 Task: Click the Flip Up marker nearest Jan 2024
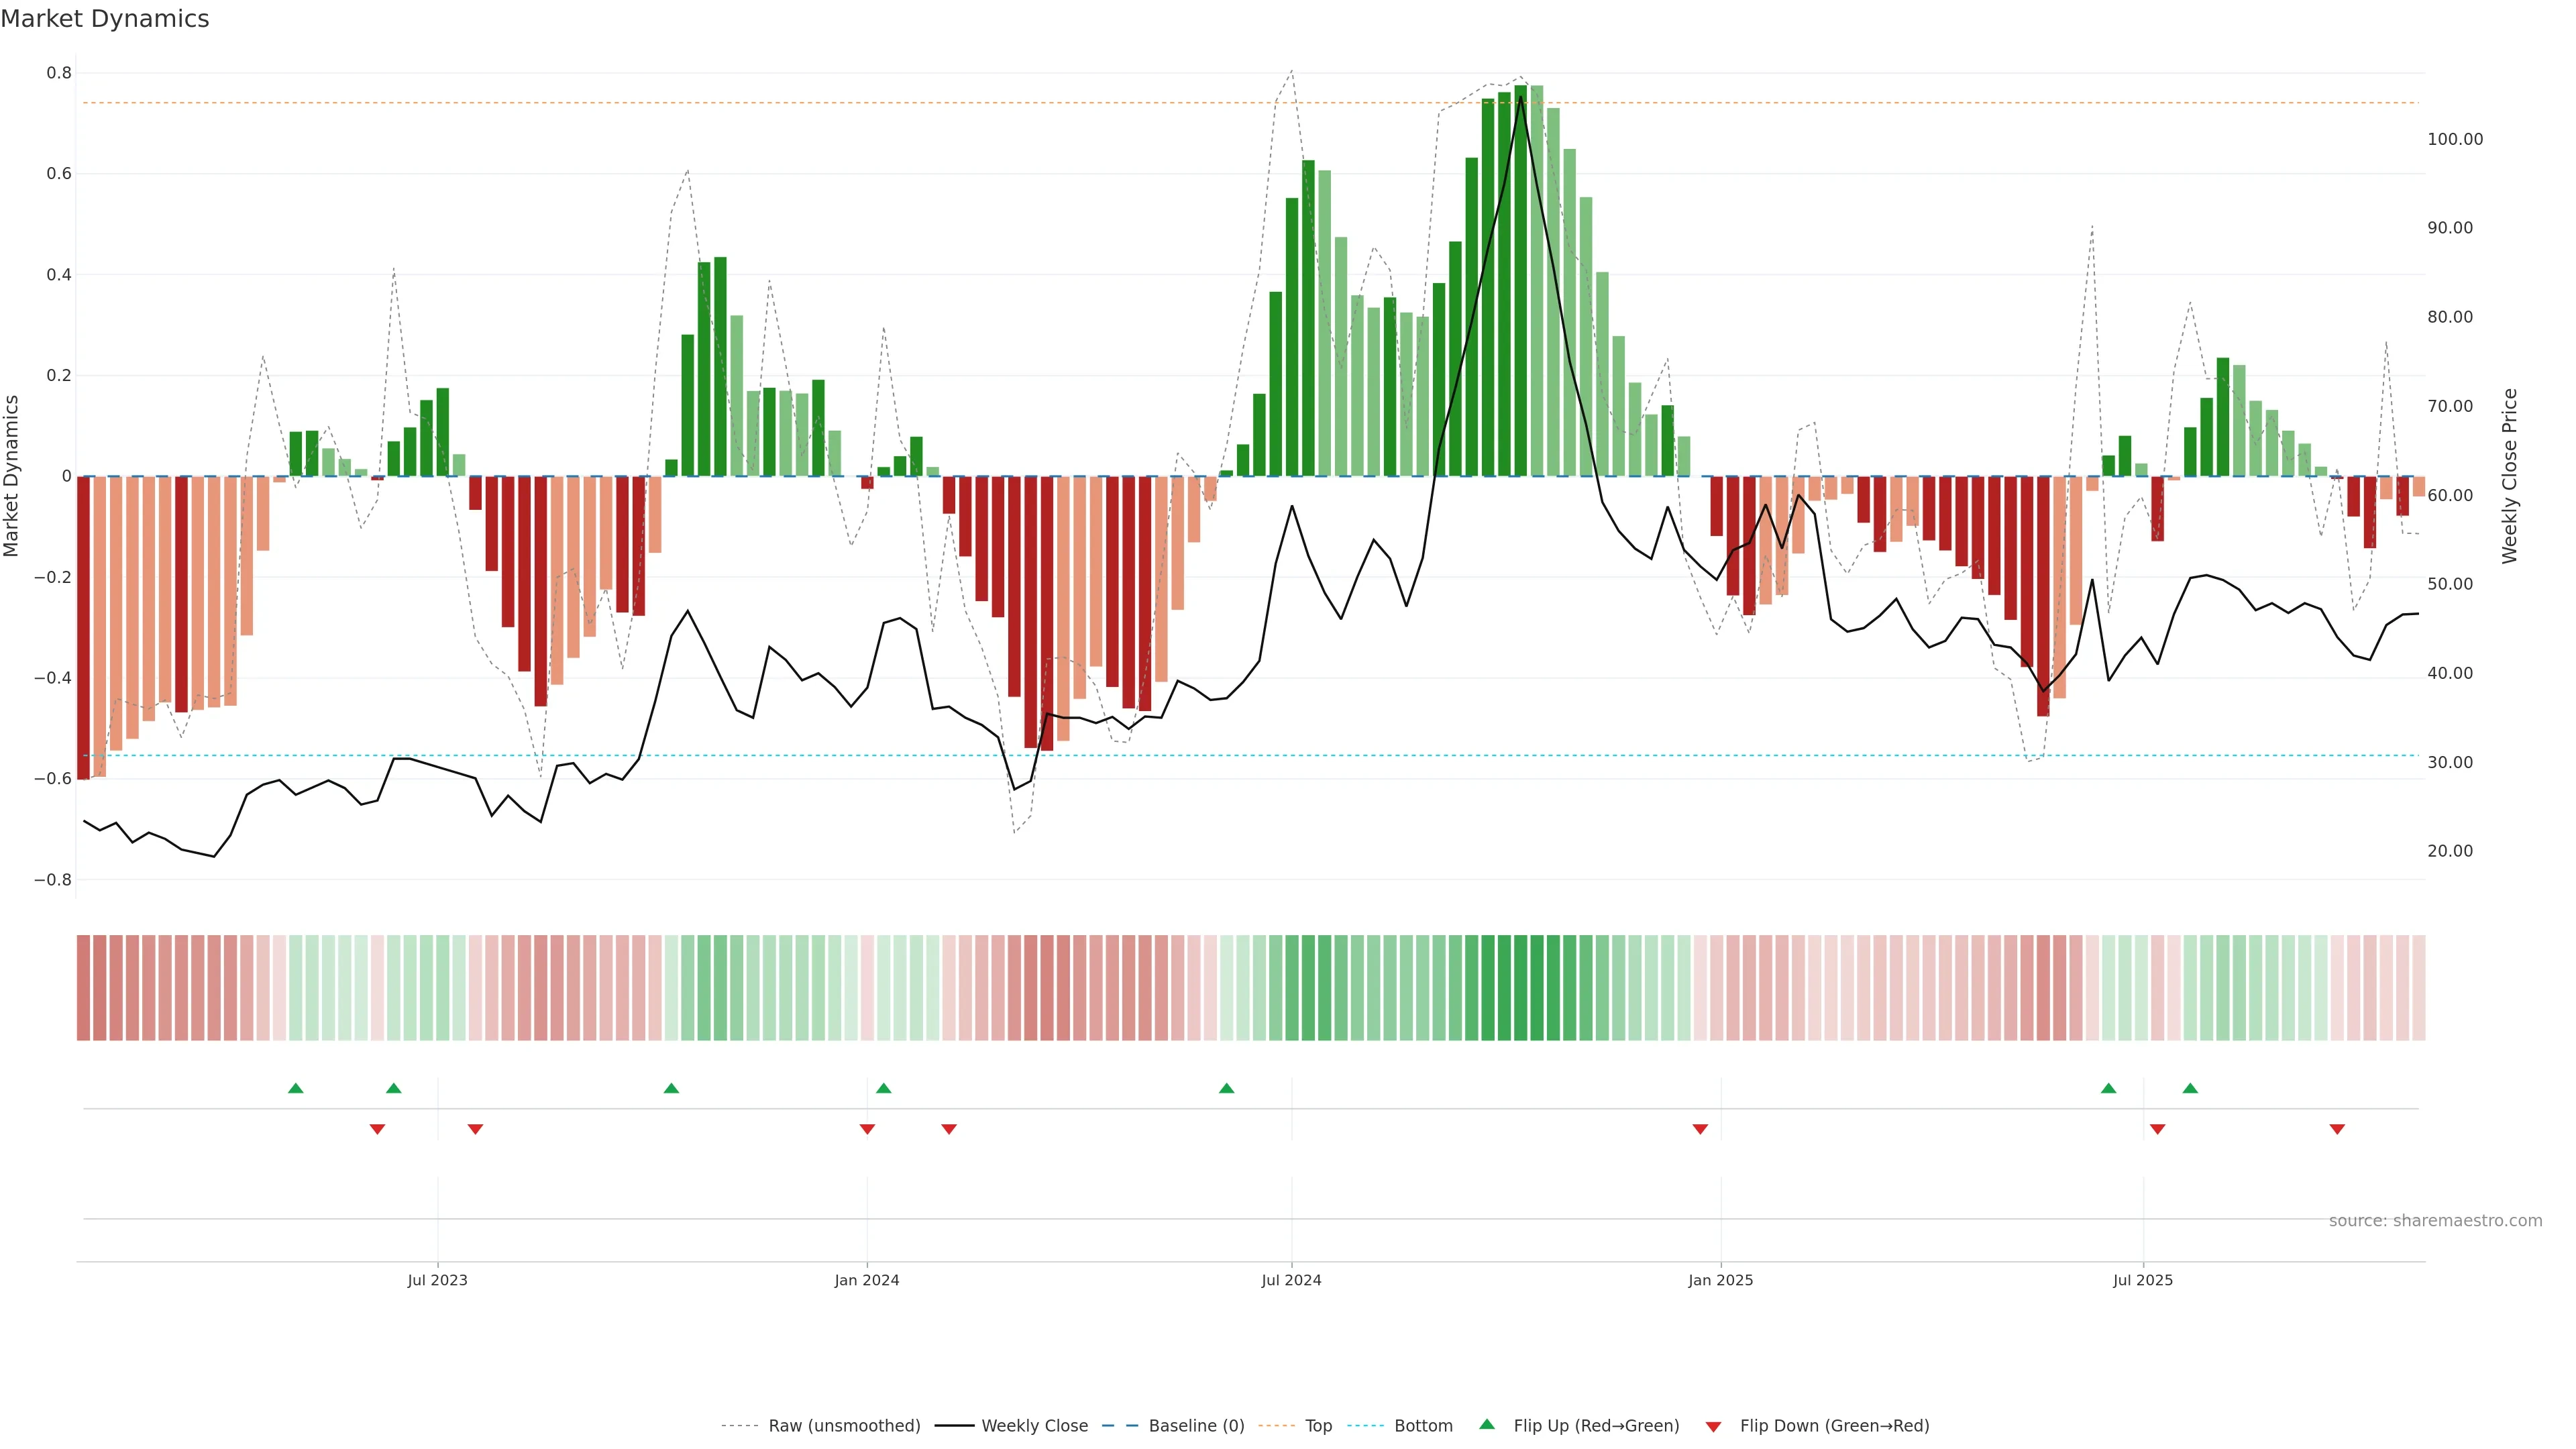[x=883, y=1088]
